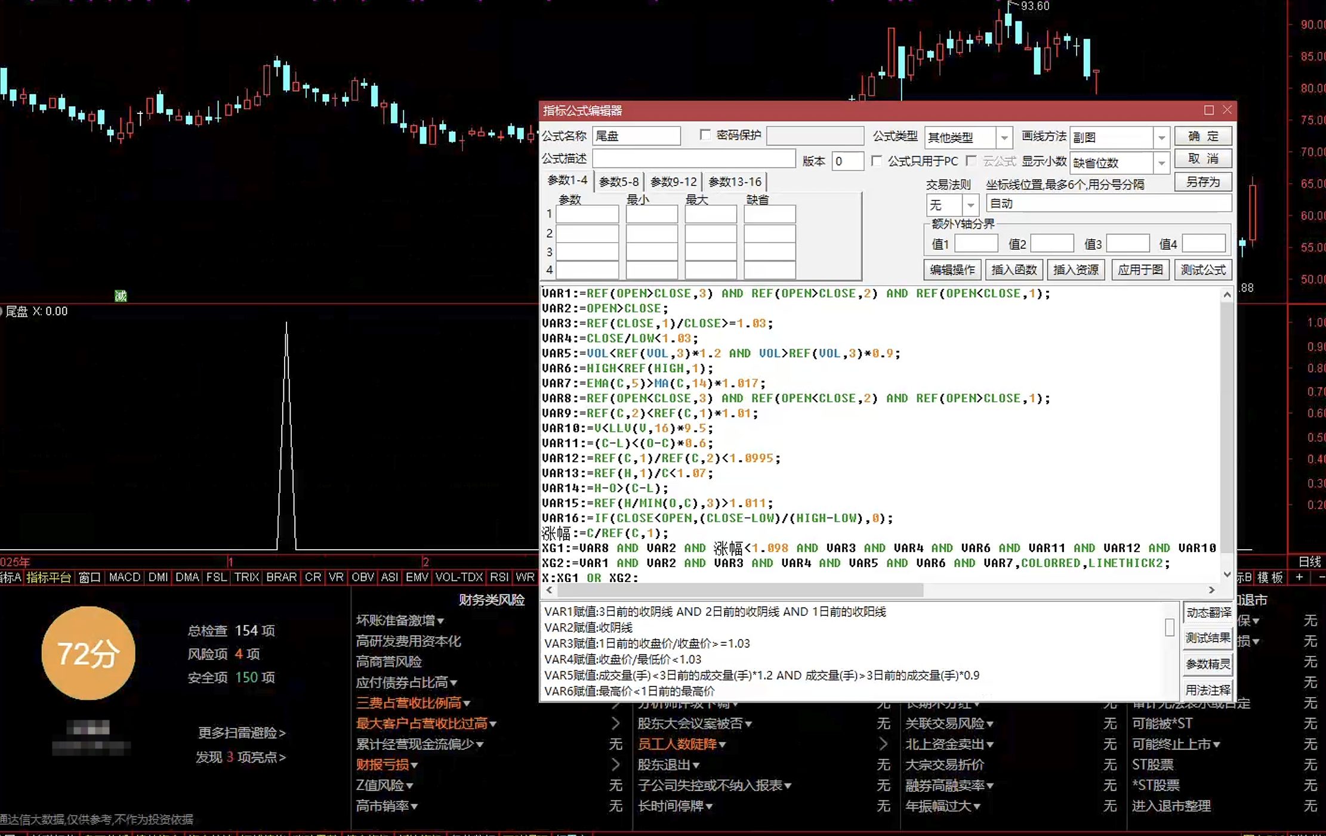Click the 公式名称 field containing 尾盘
Image resolution: width=1326 pixels, height=836 pixels.
click(636, 136)
